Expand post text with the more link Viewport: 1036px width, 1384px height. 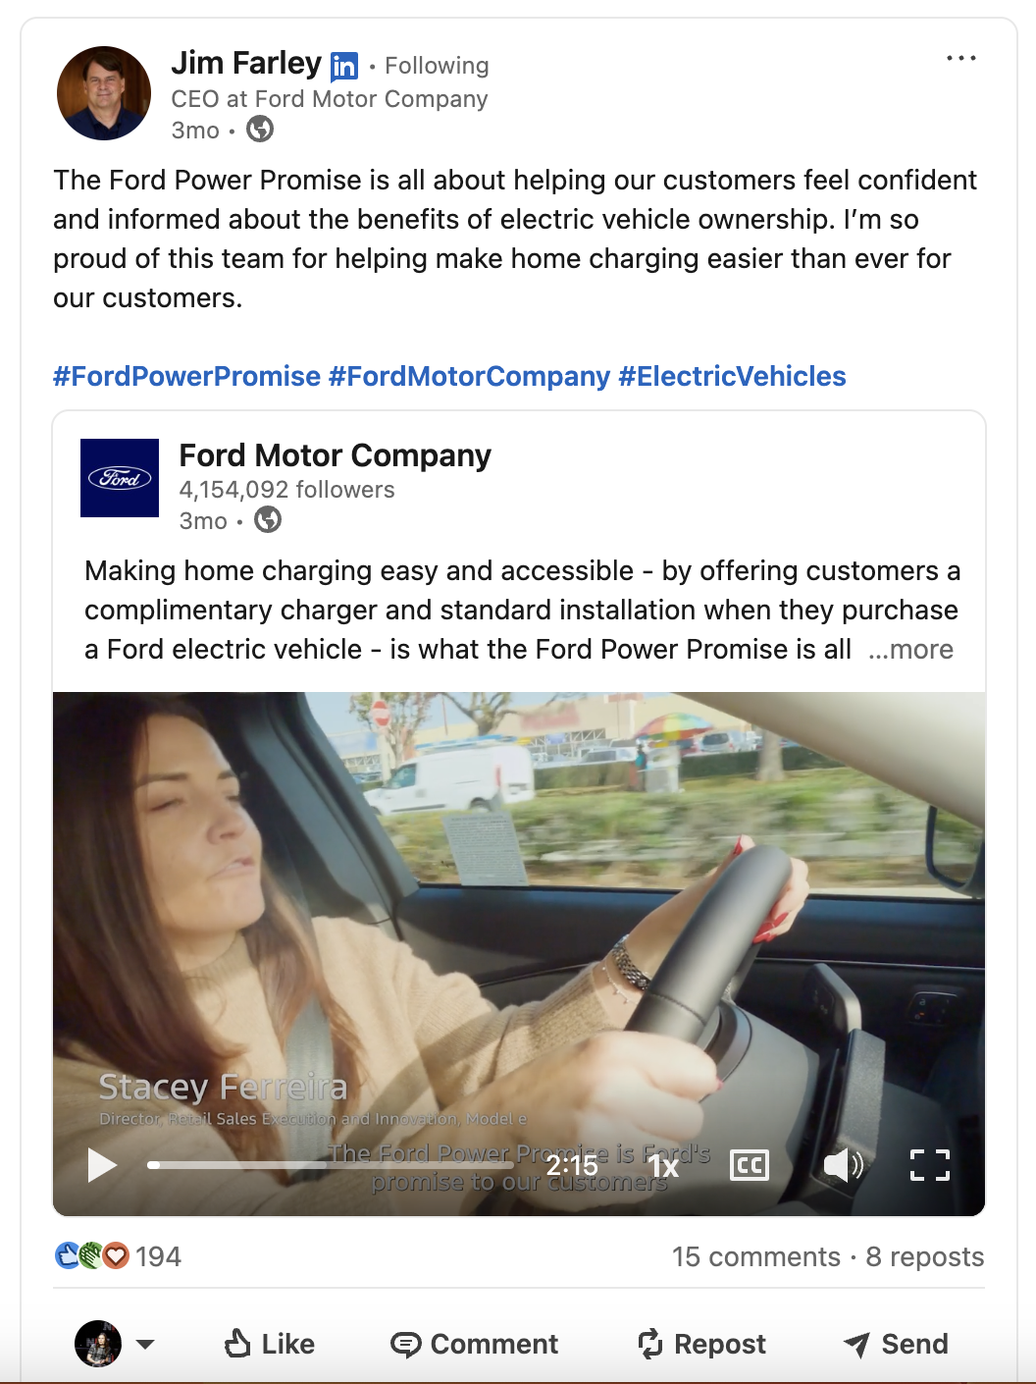911,650
